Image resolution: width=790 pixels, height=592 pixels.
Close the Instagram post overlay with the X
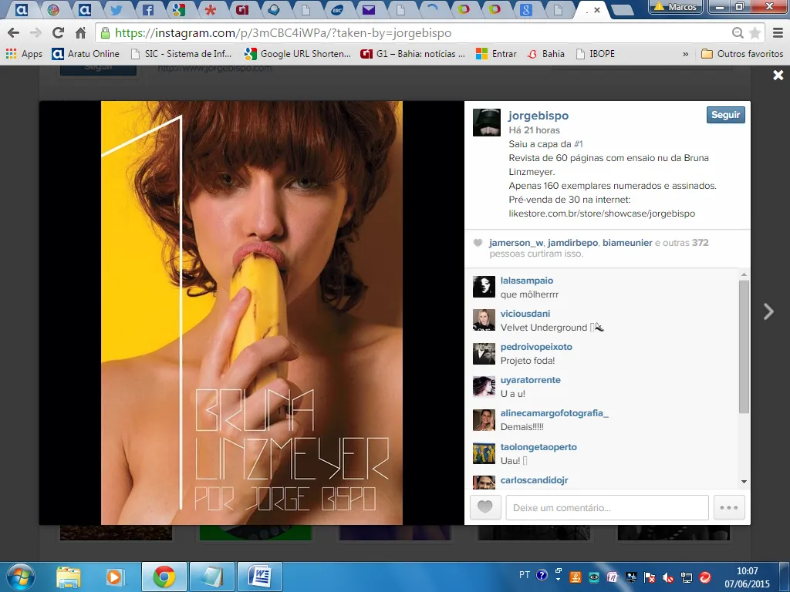coord(778,75)
